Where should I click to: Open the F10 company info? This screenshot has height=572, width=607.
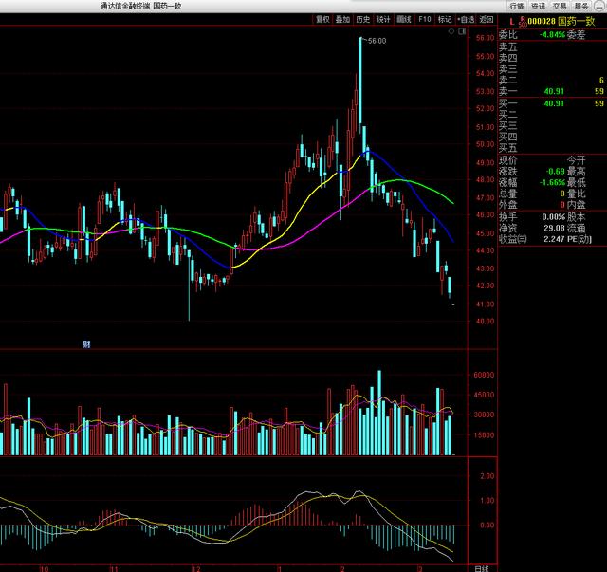click(x=425, y=19)
